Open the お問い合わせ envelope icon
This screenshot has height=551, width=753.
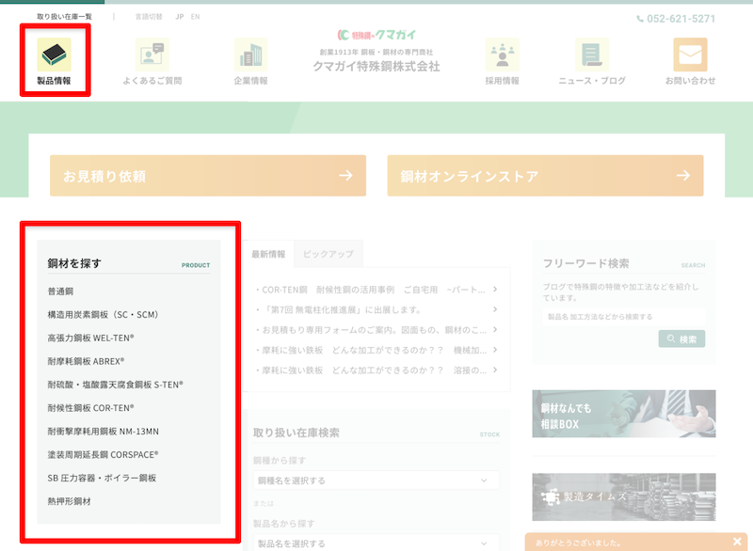690,55
